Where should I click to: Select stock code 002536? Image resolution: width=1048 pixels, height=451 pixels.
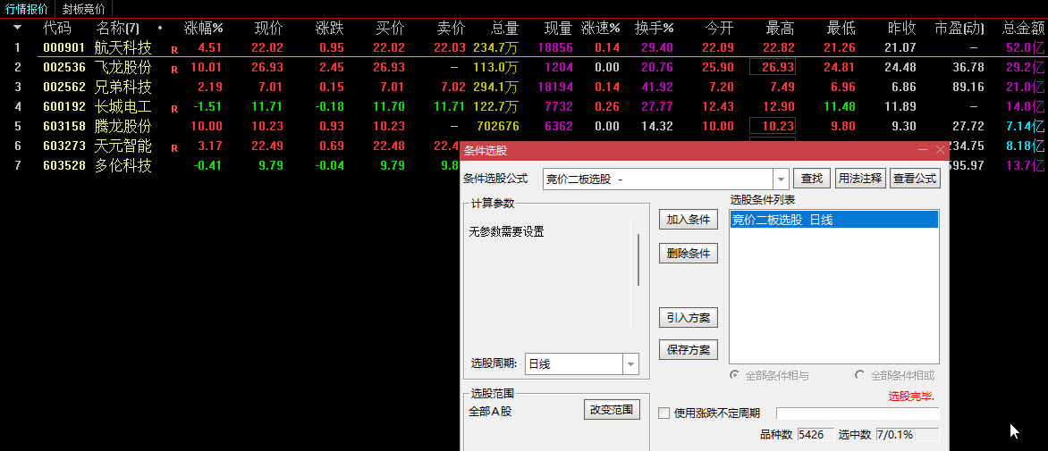point(64,67)
